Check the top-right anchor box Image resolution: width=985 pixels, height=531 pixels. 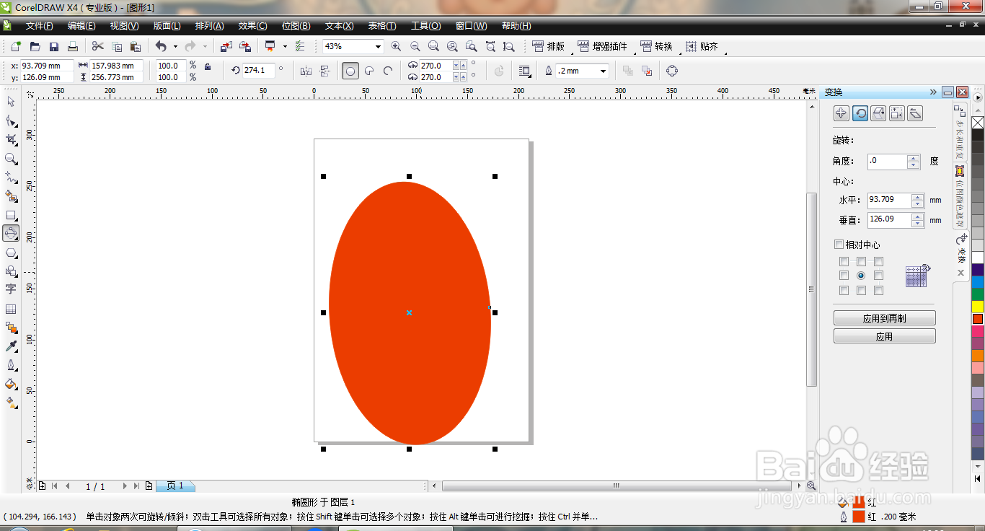878,262
